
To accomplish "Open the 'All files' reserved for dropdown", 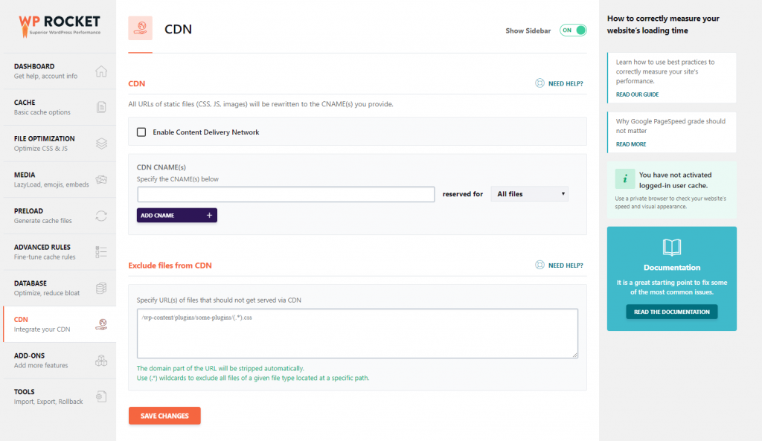I will pos(529,194).
